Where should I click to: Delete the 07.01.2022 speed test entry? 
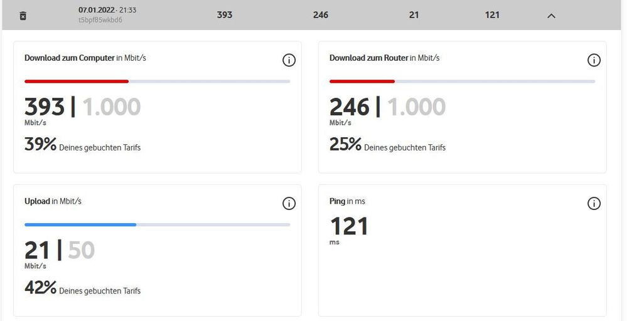click(23, 16)
